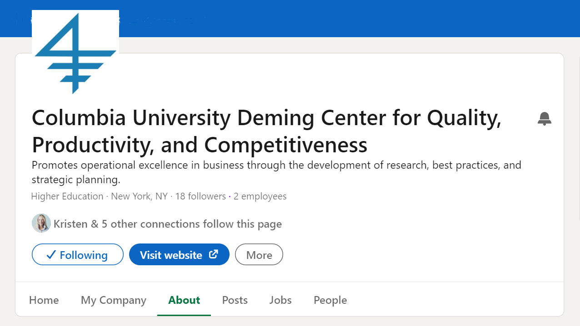This screenshot has width=580, height=326.
Task: Go to the Home tab
Action: pyautogui.click(x=44, y=300)
